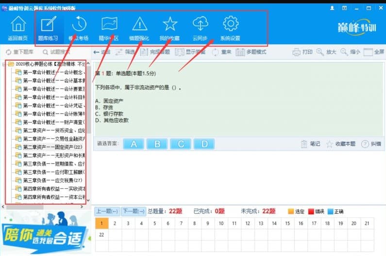This screenshot has width=386, height=256.
Task: Click 全屏 fullscreen button
Action: (x=374, y=52)
